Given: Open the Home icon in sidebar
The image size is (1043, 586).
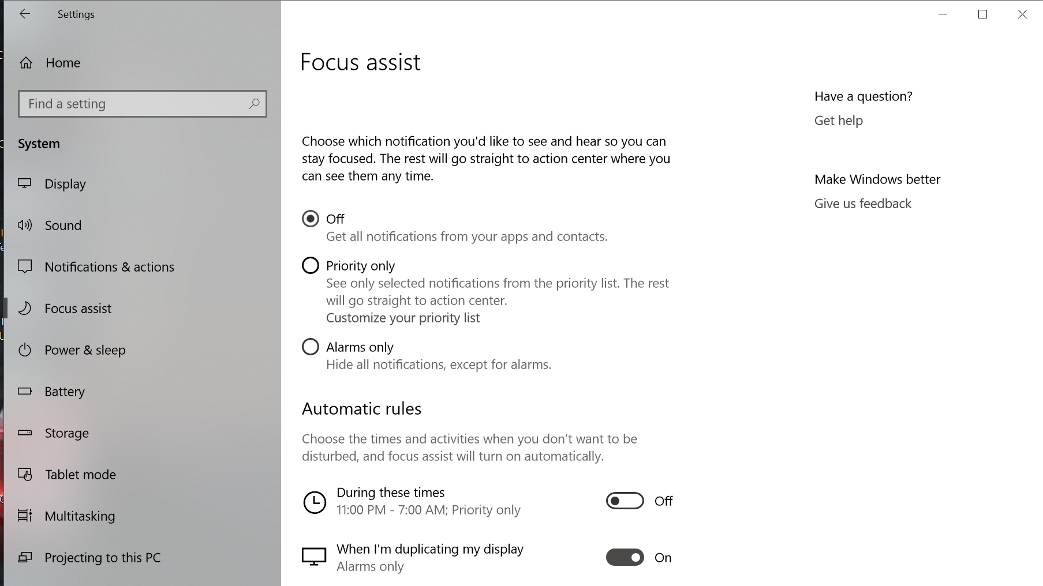Looking at the screenshot, I should (26, 63).
